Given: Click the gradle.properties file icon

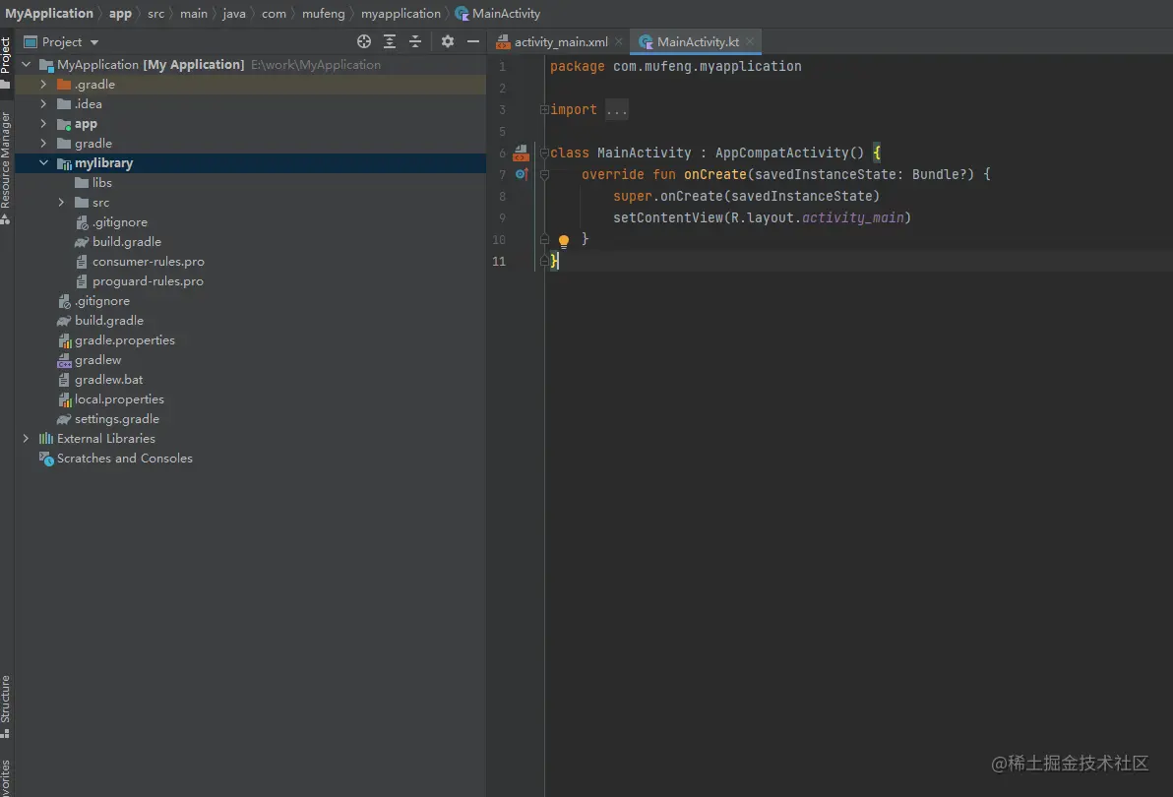Looking at the screenshot, I should click(x=65, y=340).
